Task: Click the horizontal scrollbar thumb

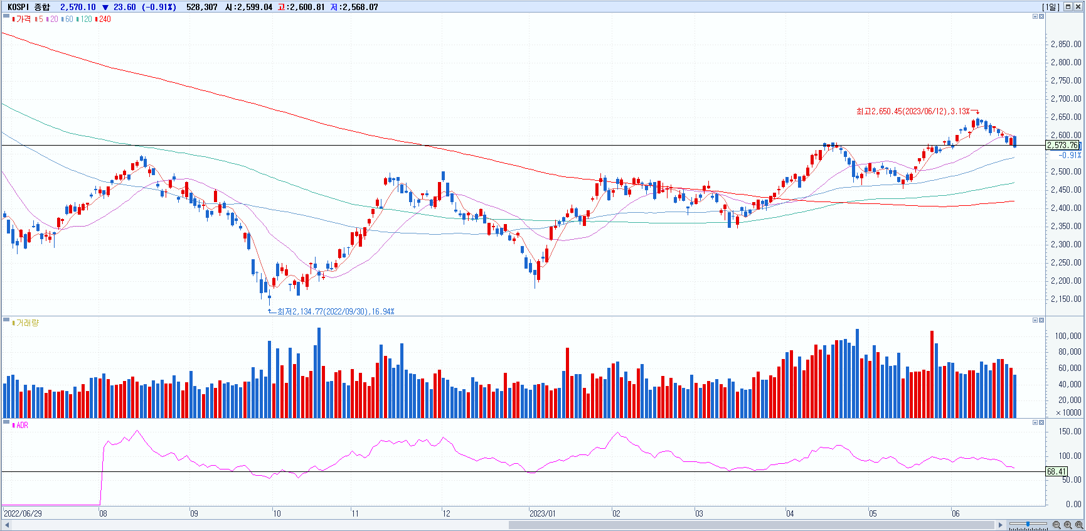Action: pyautogui.click(x=752, y=525)
